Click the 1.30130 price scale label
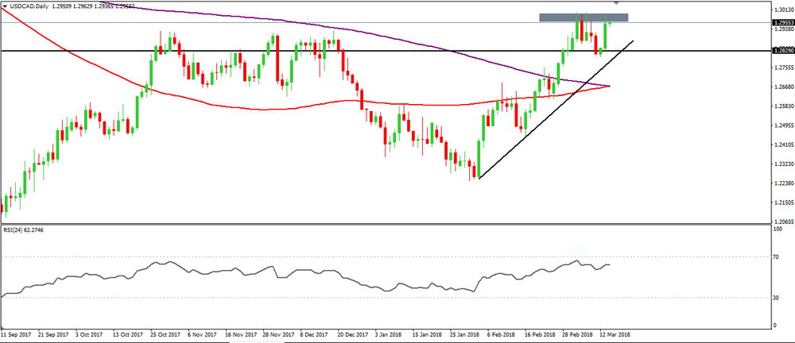 (783, 10)
